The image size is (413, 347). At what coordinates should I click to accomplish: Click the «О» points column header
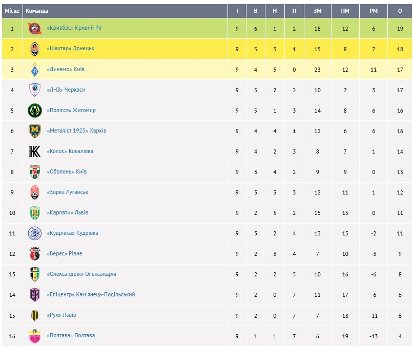pyautogui.click(x=400, y=11)
